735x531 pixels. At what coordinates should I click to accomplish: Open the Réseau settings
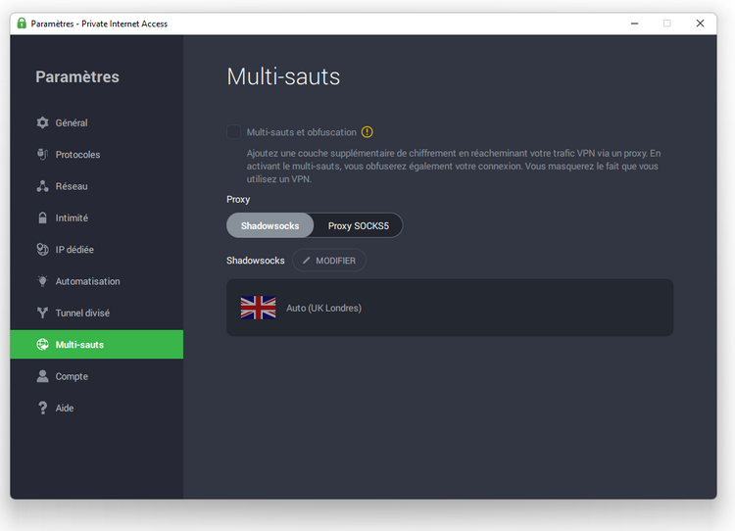tap(97, 186)
